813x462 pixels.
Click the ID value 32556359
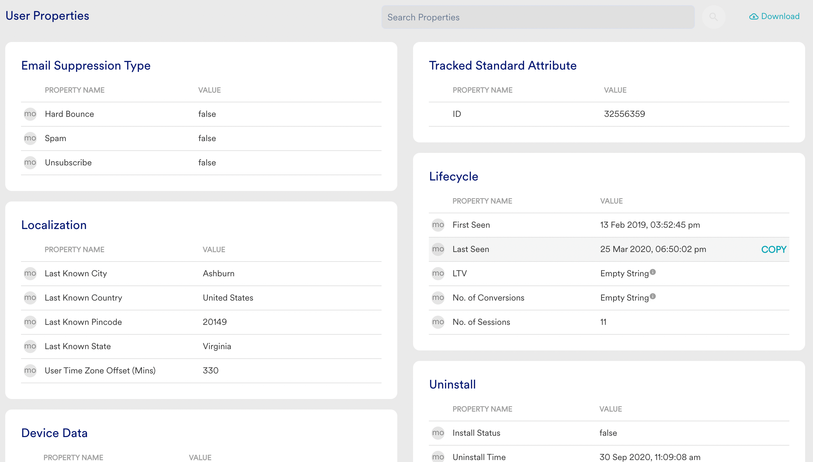pos(624,114)
